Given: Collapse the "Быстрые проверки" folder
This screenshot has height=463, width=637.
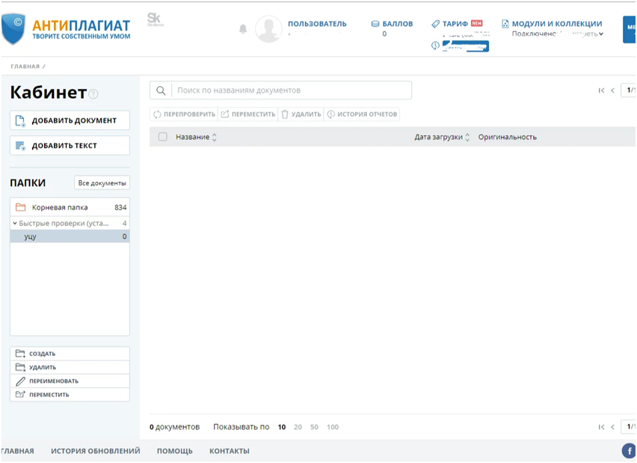Looking at the screenshot, I should tap(16, 222).
